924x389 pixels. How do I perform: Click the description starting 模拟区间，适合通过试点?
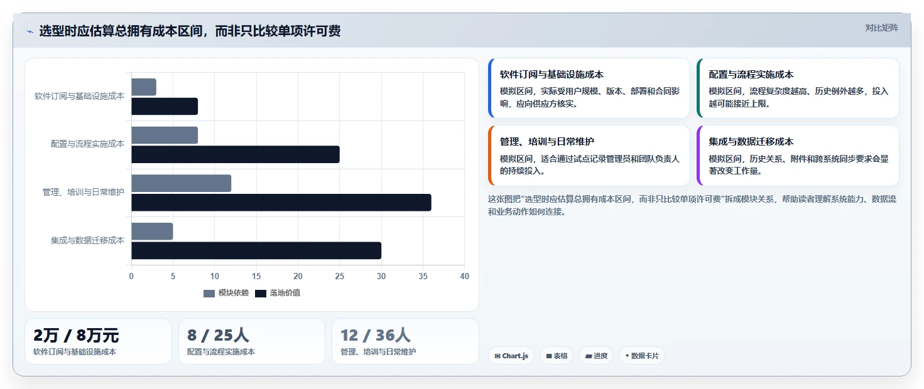(590, 164)
